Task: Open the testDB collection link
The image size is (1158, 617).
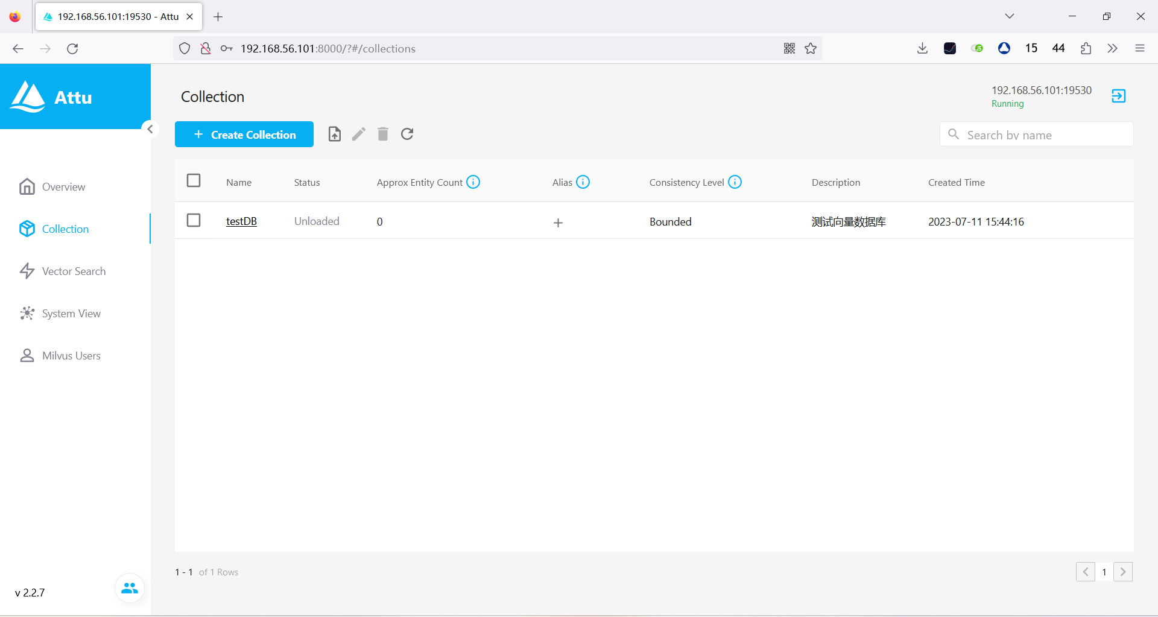Action: click(241, 221)
